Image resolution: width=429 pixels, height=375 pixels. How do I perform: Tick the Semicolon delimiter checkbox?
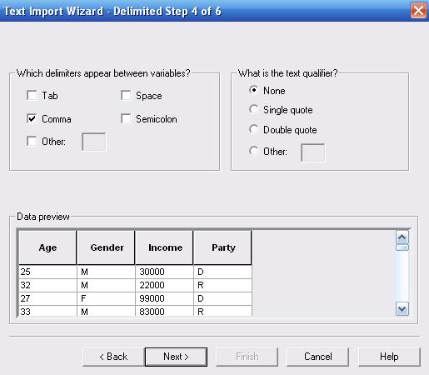click(126, 118)
